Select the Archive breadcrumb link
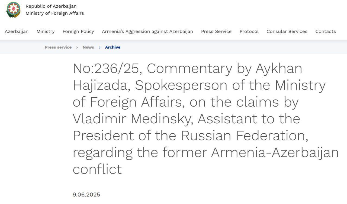 pyautogui.click(x=113, y=47)
